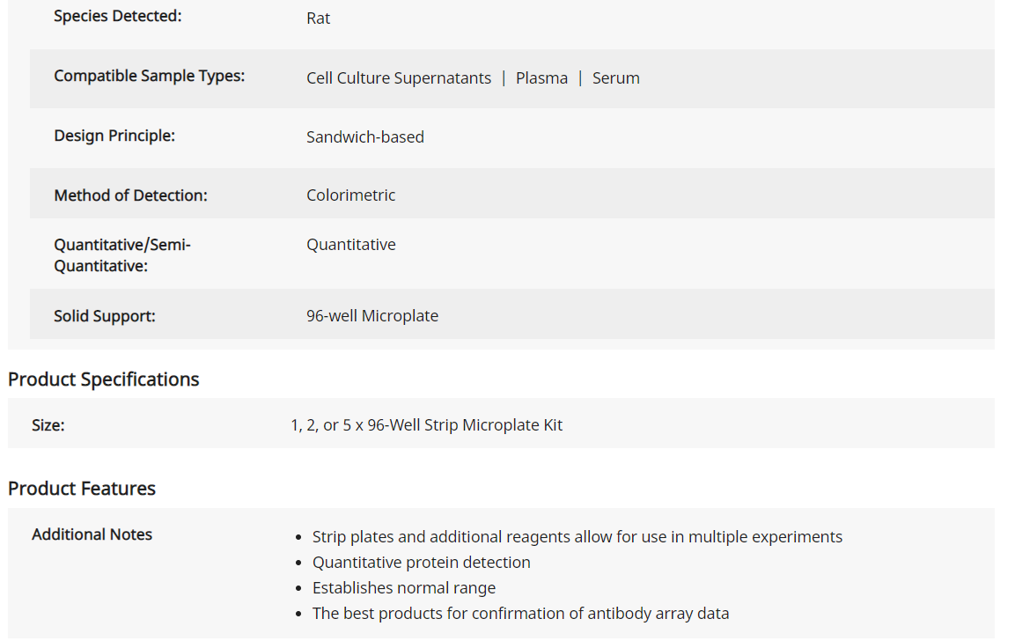The image size is (1015, 641).
Task: Click the Additional Notes label
Action: [92, 534]
